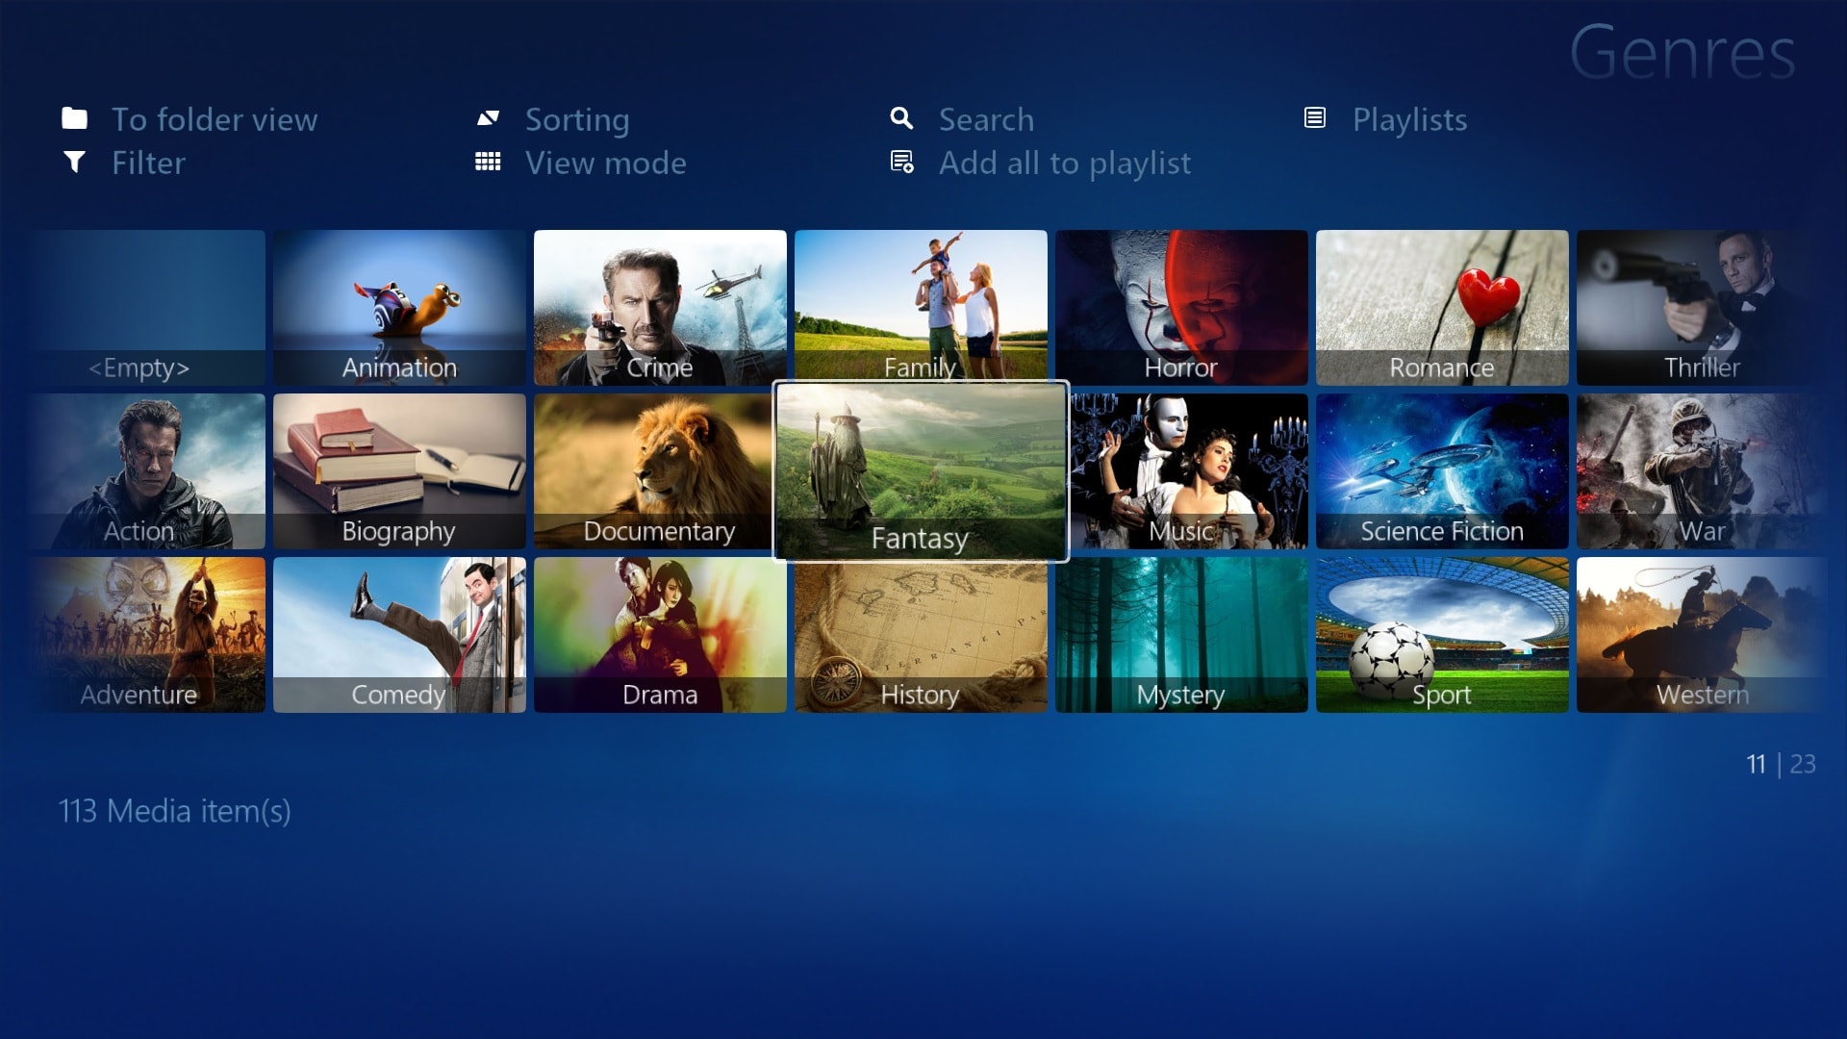Open Playlists
Viewport: 1847px width, 1039px height.
(x=1409, y=119)
